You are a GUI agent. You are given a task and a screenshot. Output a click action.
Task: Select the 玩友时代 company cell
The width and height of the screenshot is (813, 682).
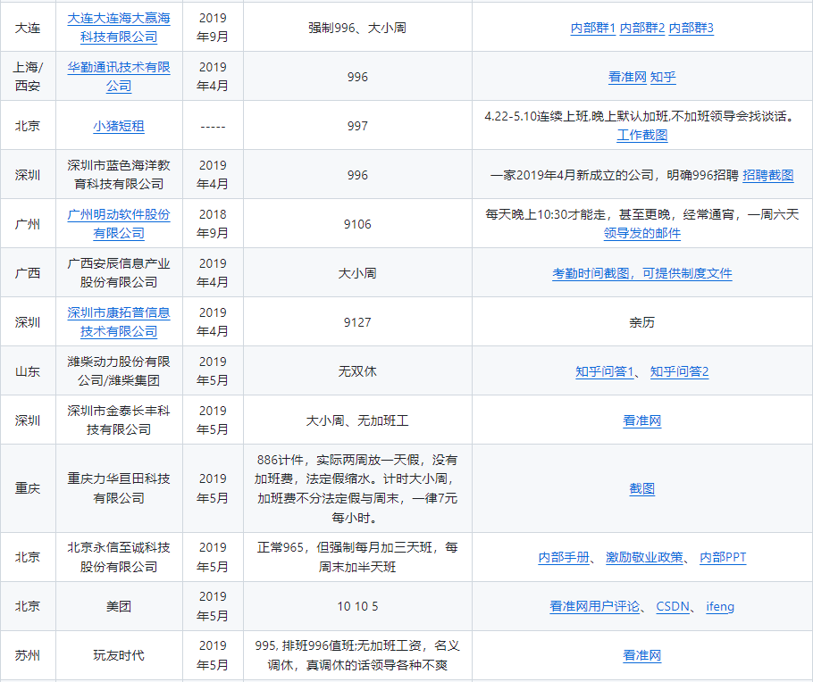pos(119,655)
